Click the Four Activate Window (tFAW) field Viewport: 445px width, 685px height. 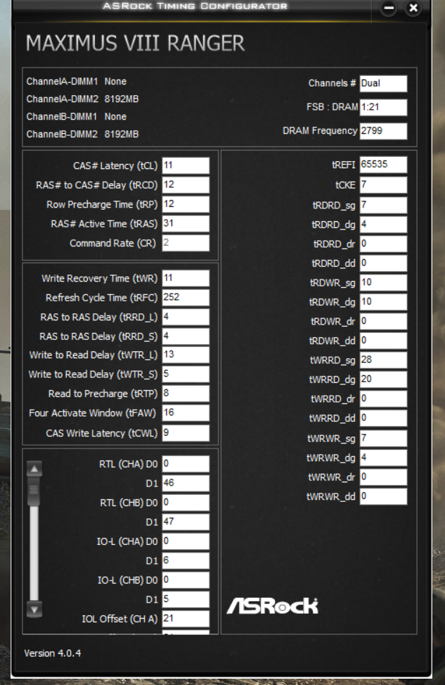pos(186,413)
